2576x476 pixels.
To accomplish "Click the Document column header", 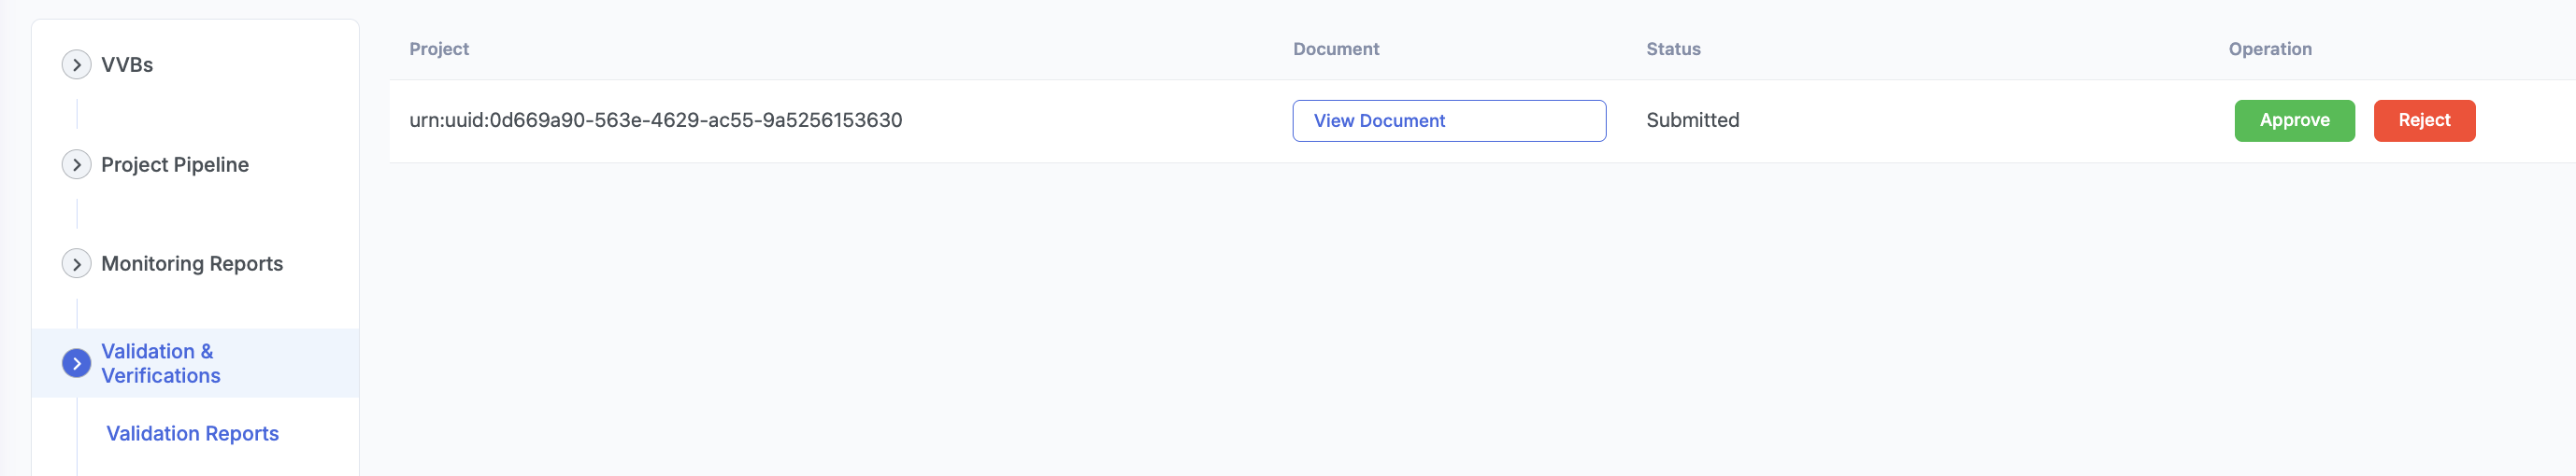I will (1335, 49).
